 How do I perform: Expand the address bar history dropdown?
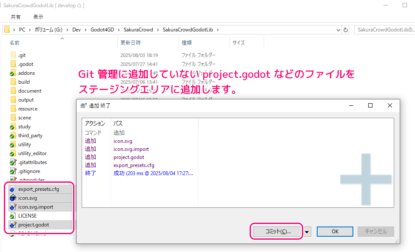coord(338,30)
